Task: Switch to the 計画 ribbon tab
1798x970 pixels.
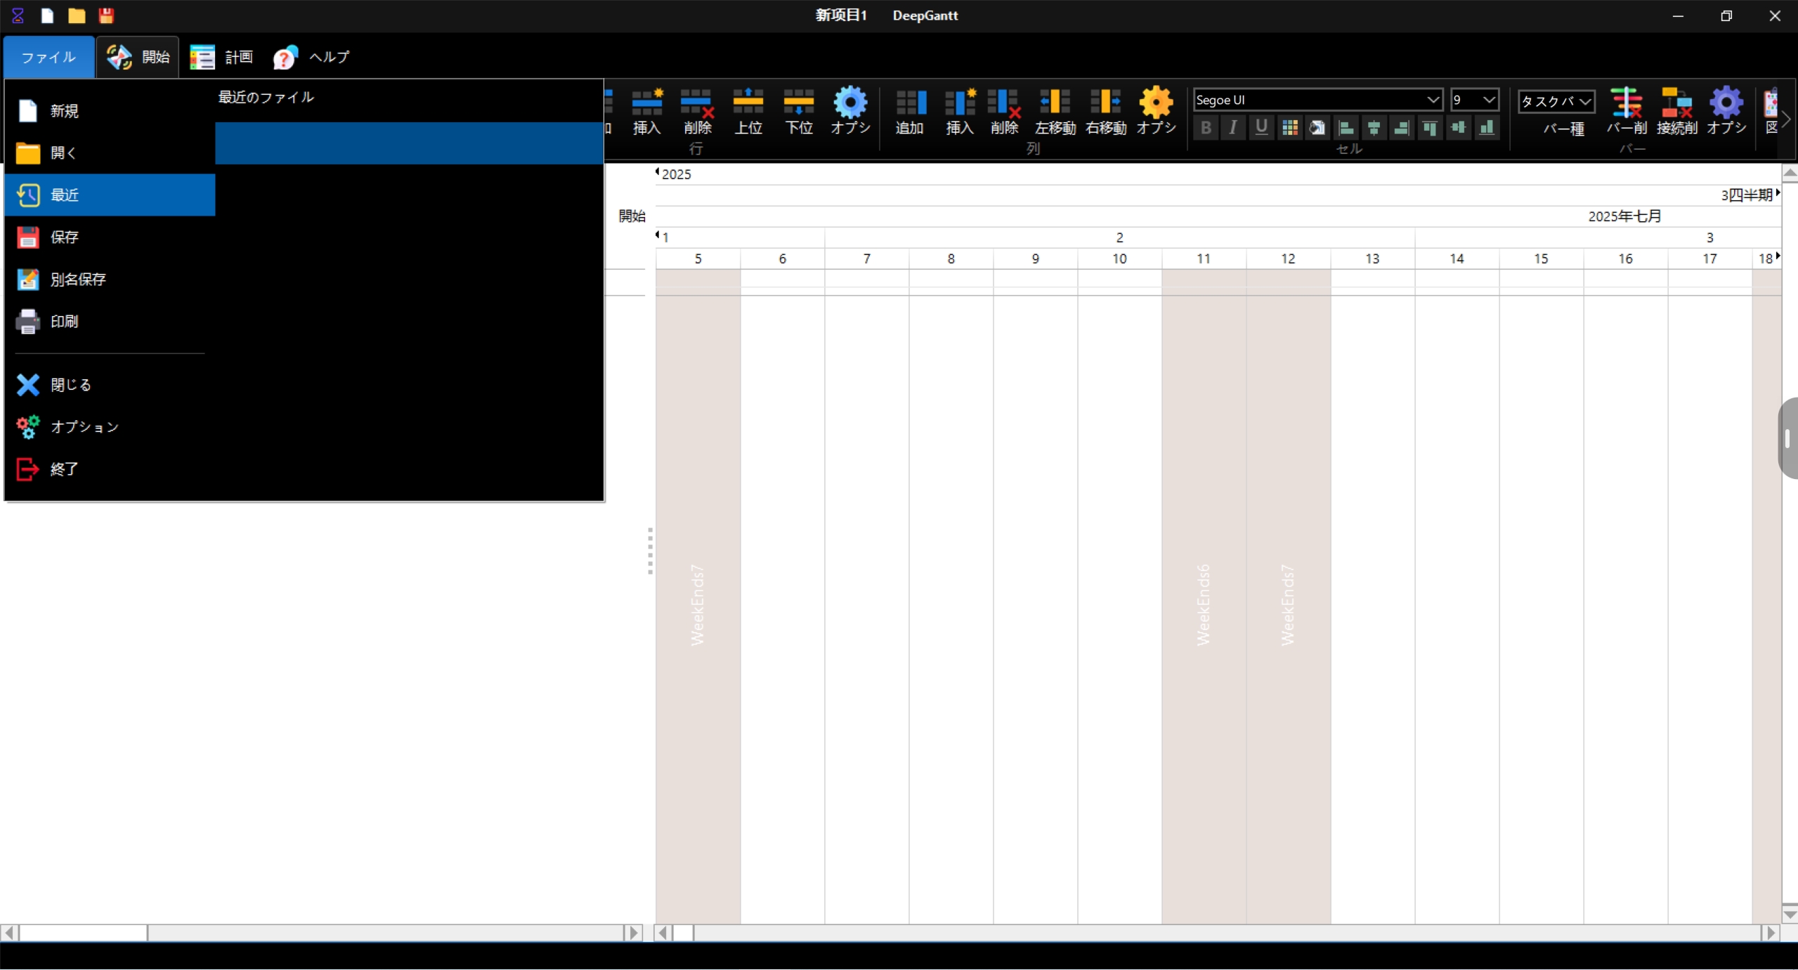Action: (221, 57)
